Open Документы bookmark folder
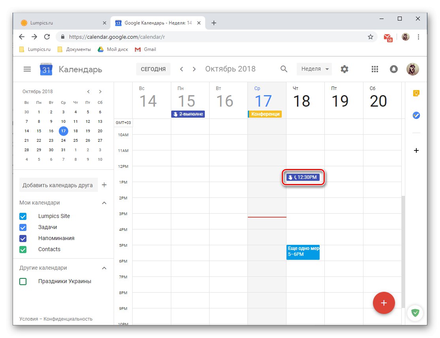Image resolution: width=440 pixels, height=338 pixels. coord(74,49)
